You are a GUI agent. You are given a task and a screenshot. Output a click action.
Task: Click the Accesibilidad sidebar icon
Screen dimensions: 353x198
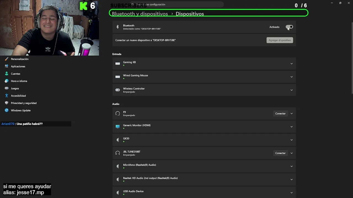7,96
